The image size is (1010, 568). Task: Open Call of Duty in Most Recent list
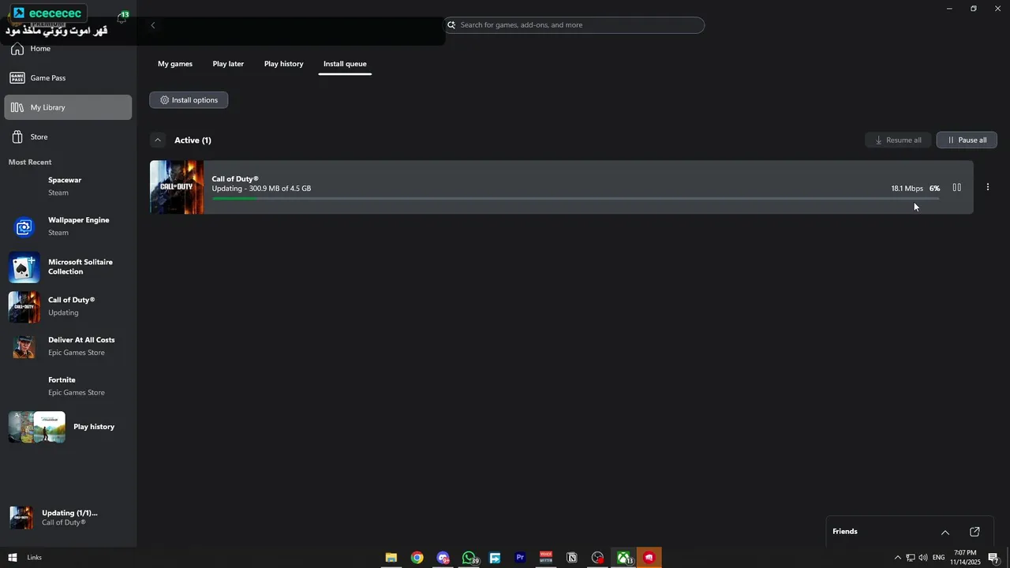pyautogui.click(x=68, y=306)
